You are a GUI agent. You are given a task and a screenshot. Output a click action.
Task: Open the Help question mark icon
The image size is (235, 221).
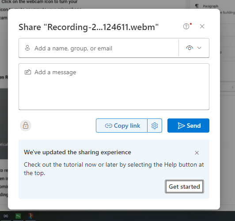pyautogui.click(x=186, y=27)
